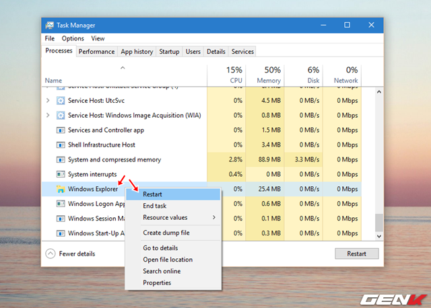Sort by the 0% Network column header

click(342, 75)
